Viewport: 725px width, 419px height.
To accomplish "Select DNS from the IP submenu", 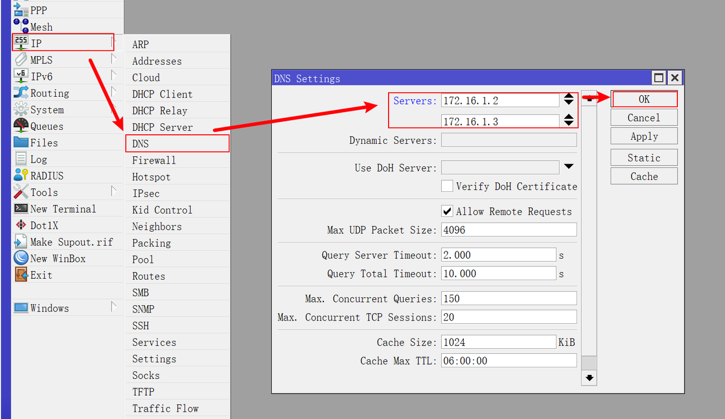I will [177, 143].
